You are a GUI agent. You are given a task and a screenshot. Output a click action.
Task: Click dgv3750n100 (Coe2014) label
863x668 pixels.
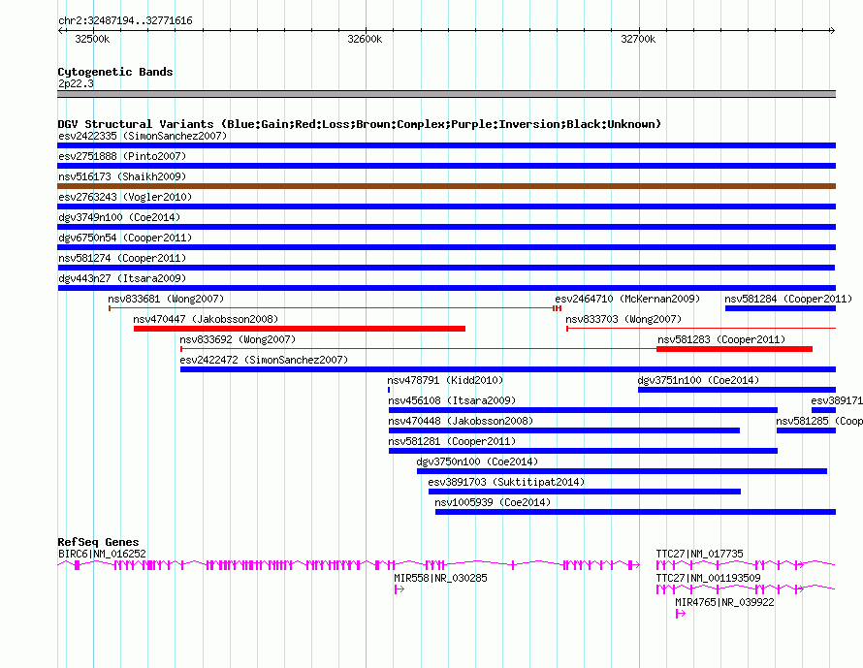point(477,461)
